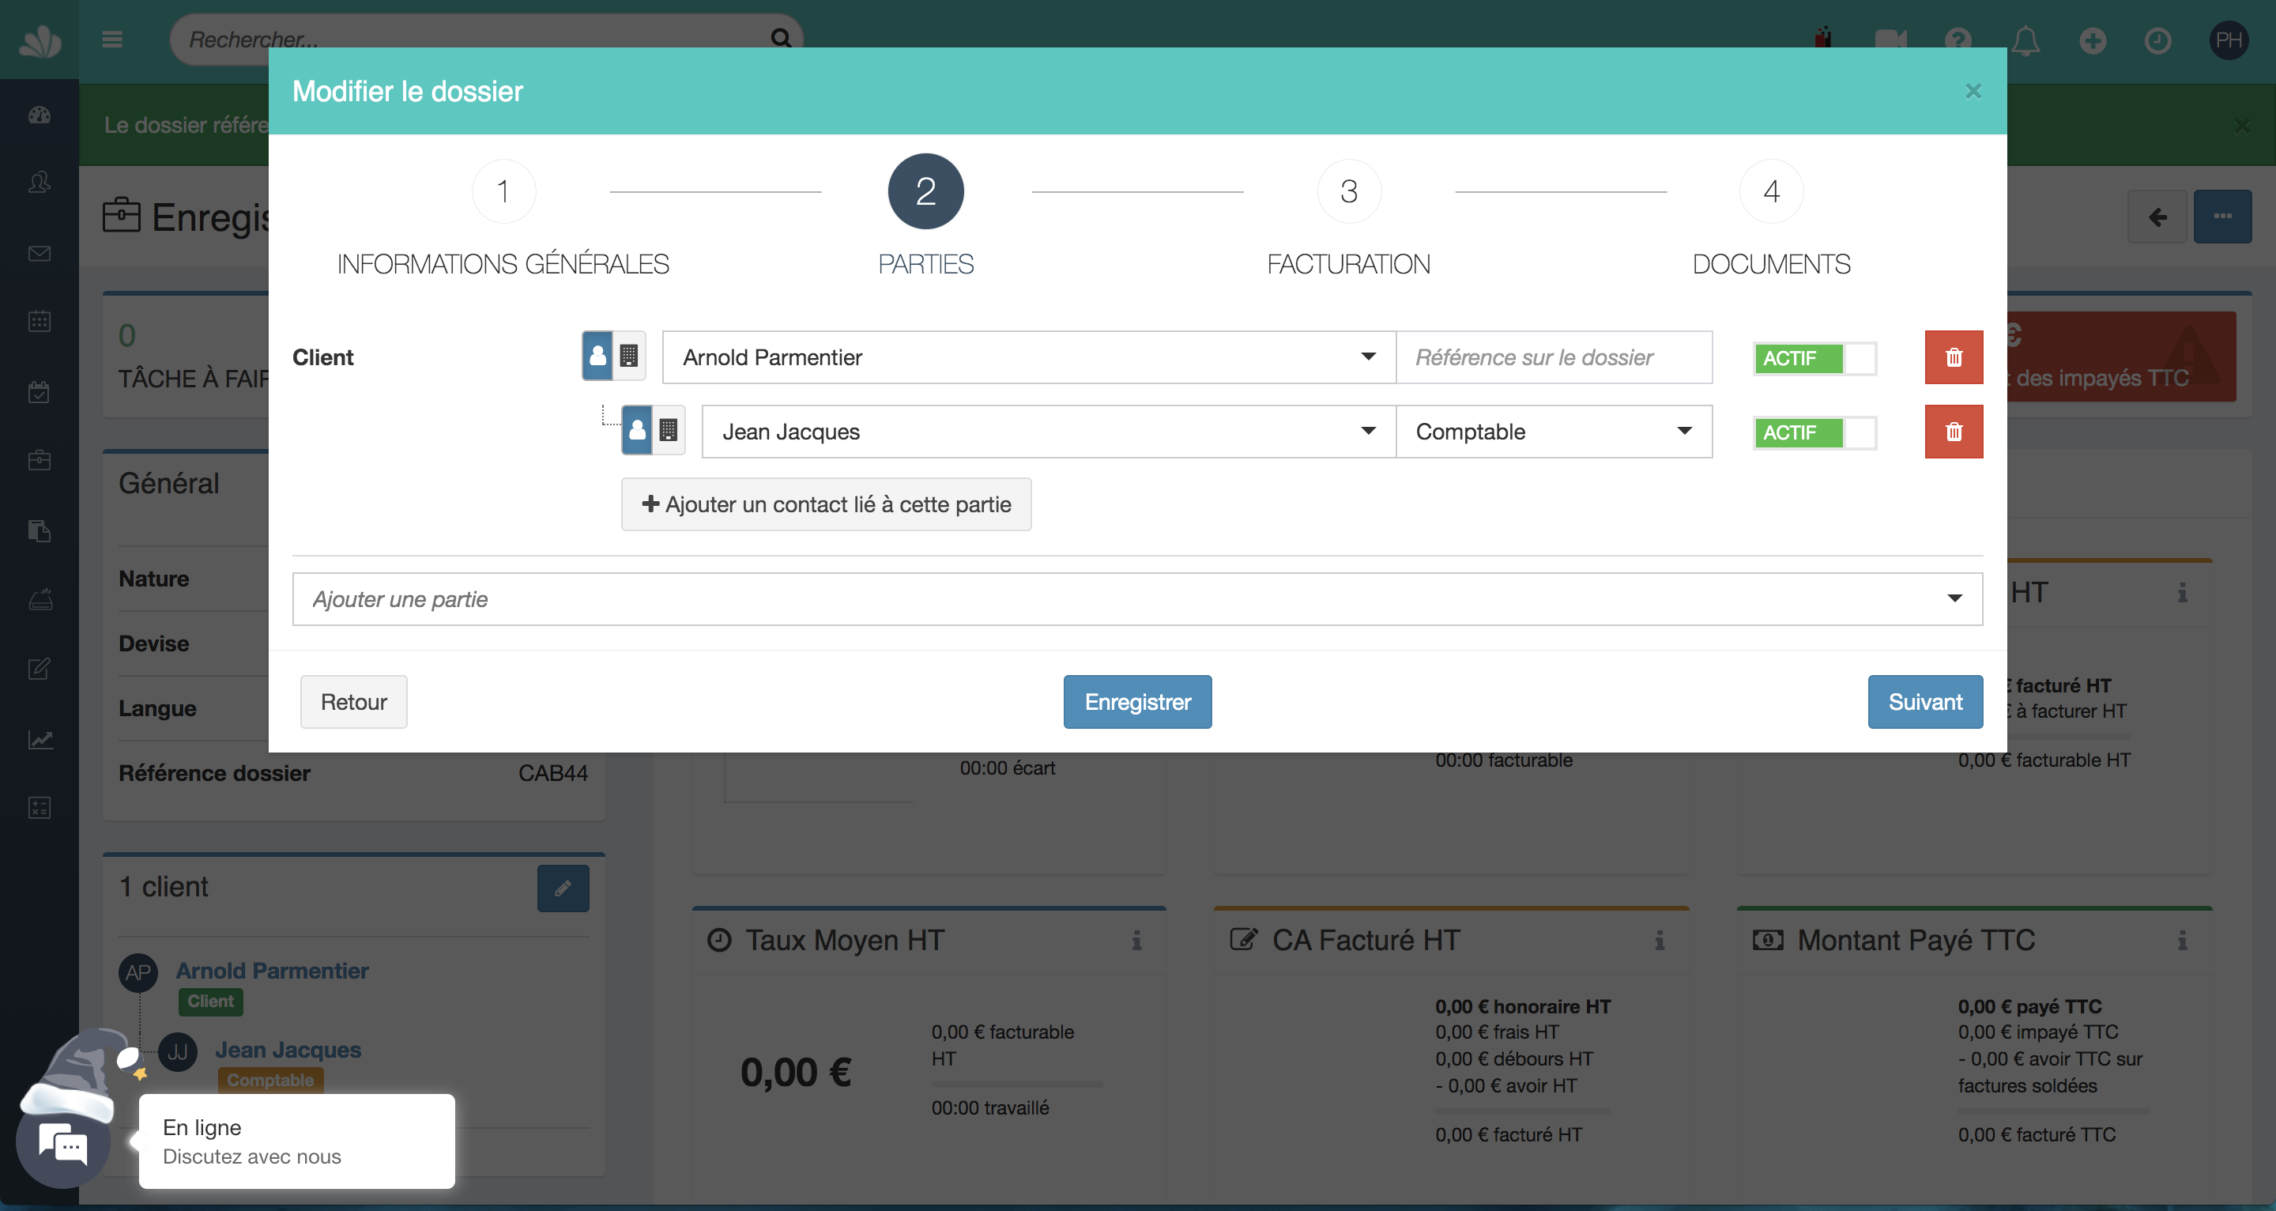Open the help question mark icon

click(x=1958, y=40)
